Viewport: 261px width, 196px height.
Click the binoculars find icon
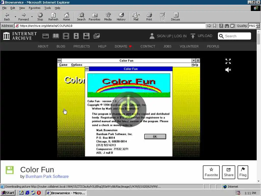coord(227,26)
